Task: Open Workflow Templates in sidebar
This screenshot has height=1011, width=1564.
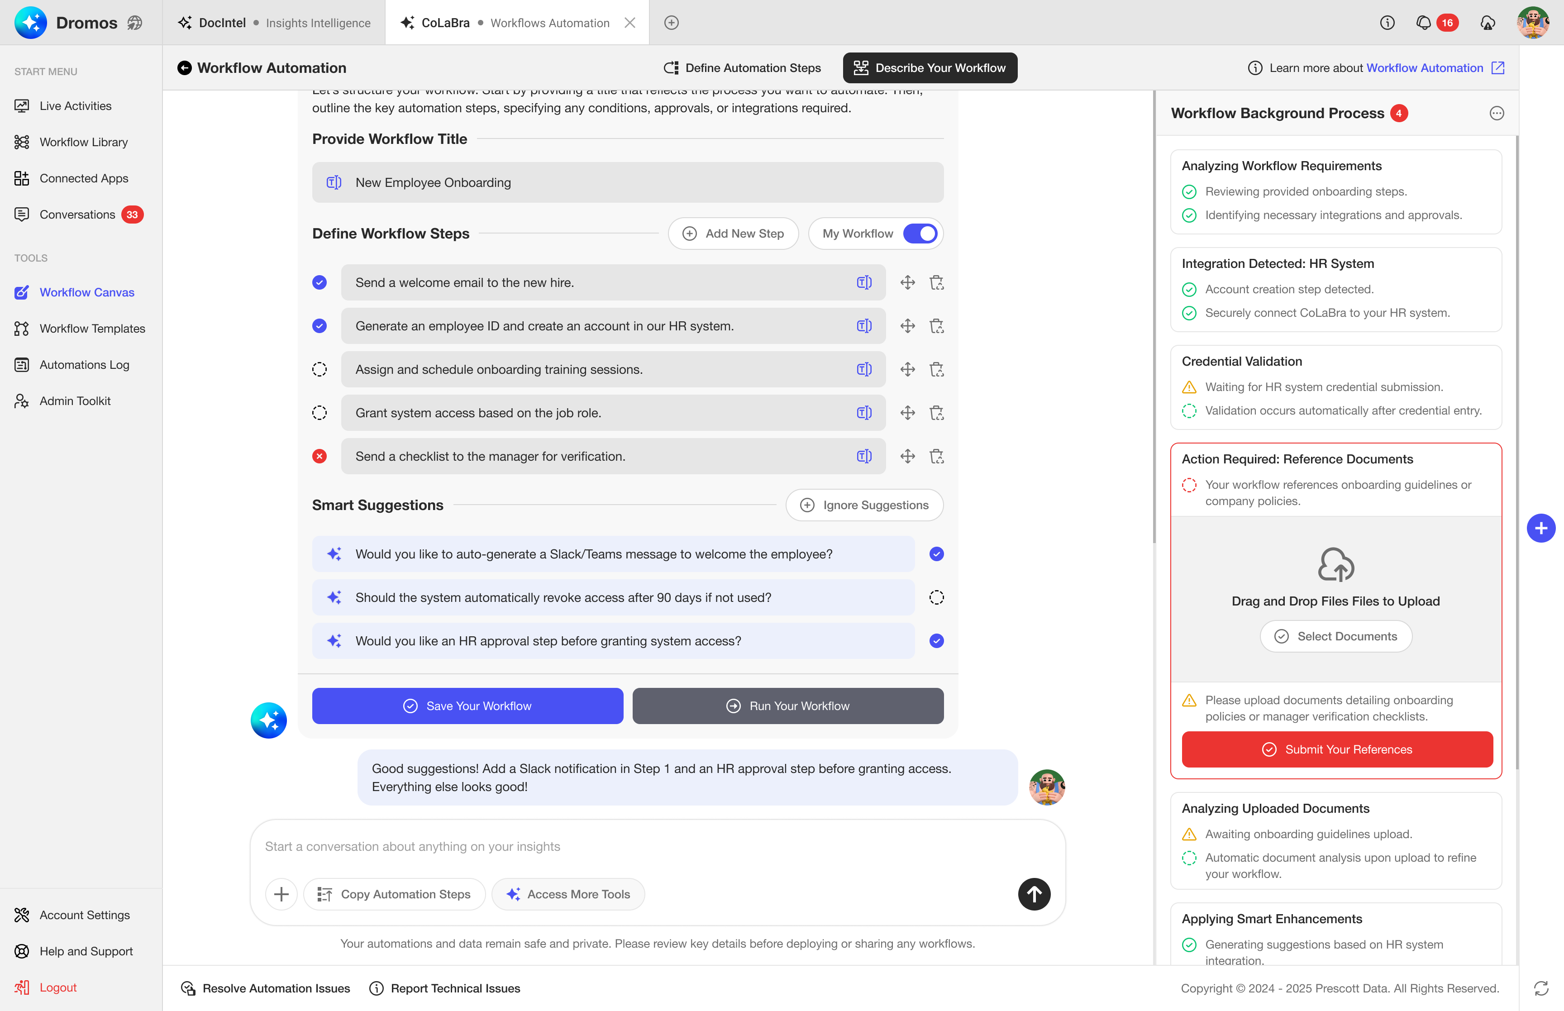Action: click(92, 328)
